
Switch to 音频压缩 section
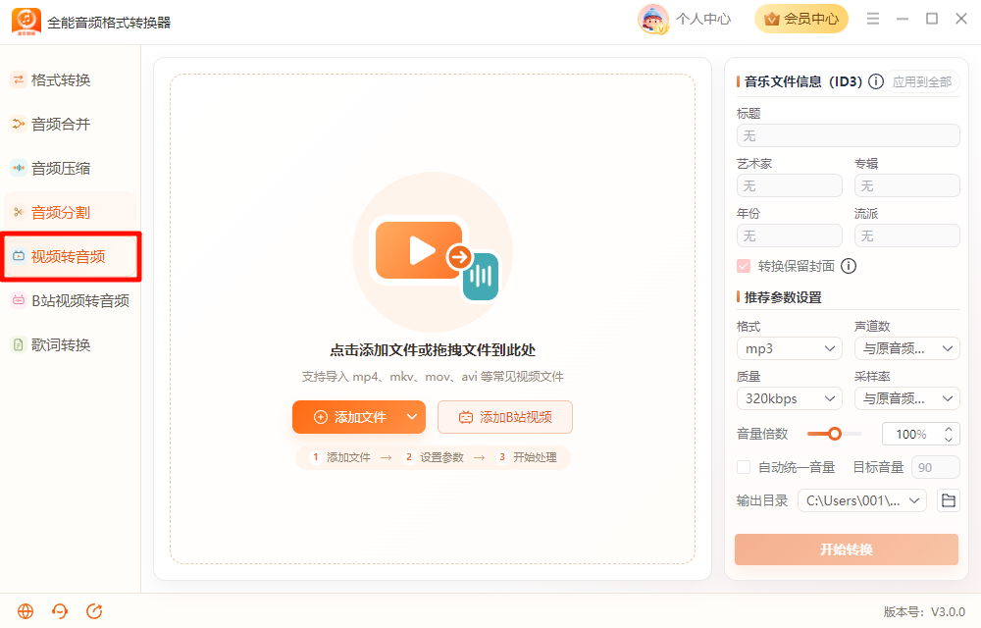(70, 168)
